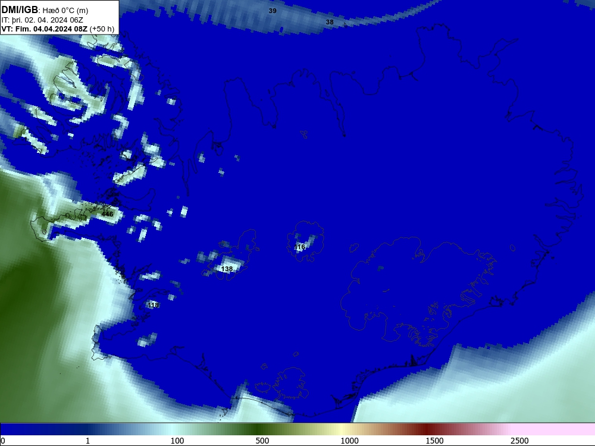Click the color scale label 2500

pos(519,441)
